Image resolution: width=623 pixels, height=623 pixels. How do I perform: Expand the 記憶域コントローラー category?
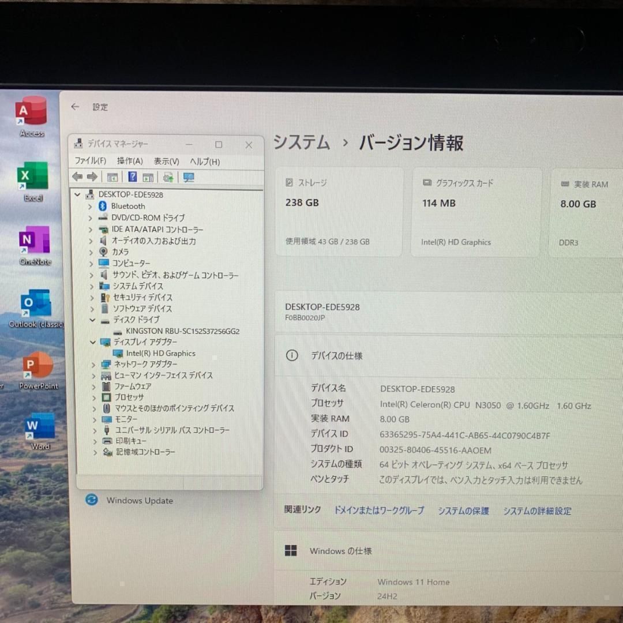click(x=95, y=452)
